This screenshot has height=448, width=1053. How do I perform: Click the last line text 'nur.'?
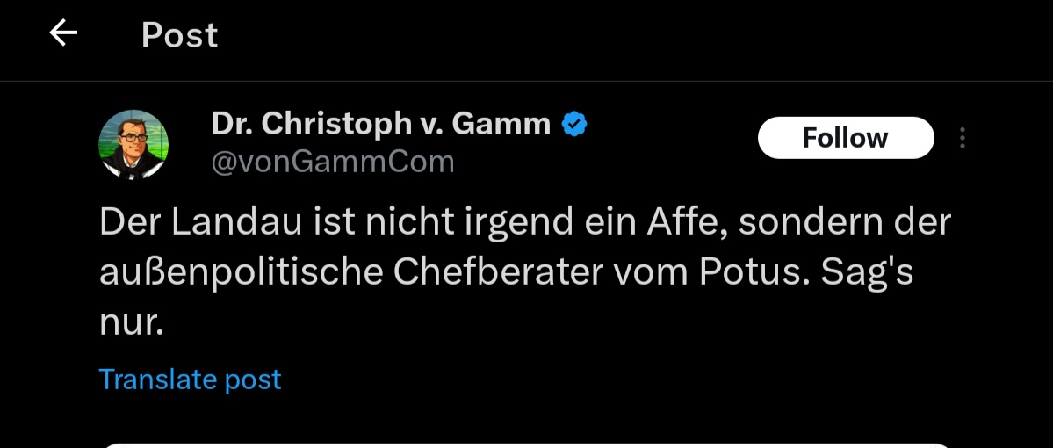pyautogui.click(x=132, y=323)
